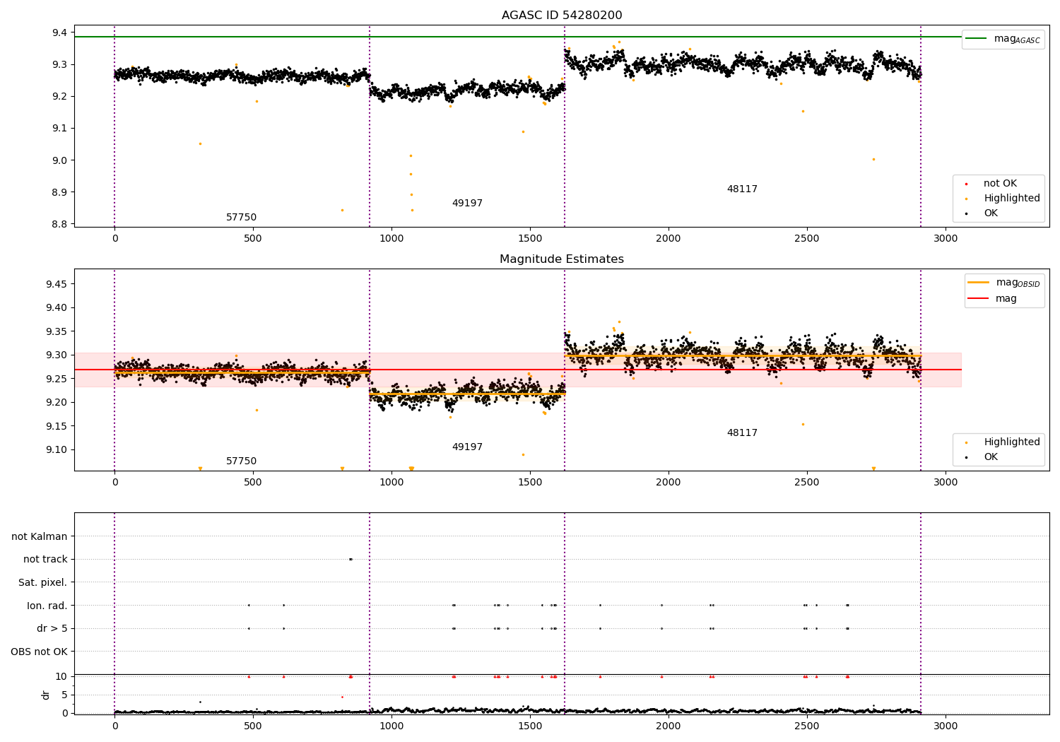Click the 9.25 y-axis tick label
Screen dimensions: 1060x742
click(x=57, y=379)
